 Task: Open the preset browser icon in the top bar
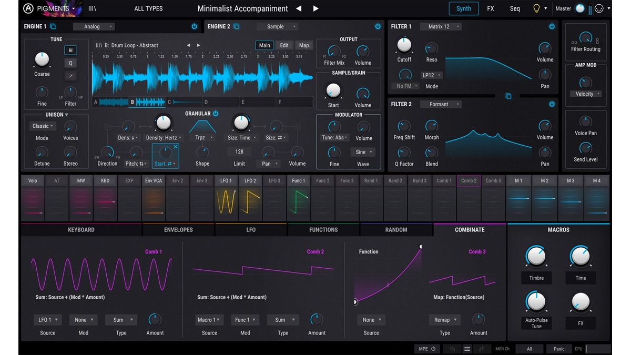[x=92, y=8]
